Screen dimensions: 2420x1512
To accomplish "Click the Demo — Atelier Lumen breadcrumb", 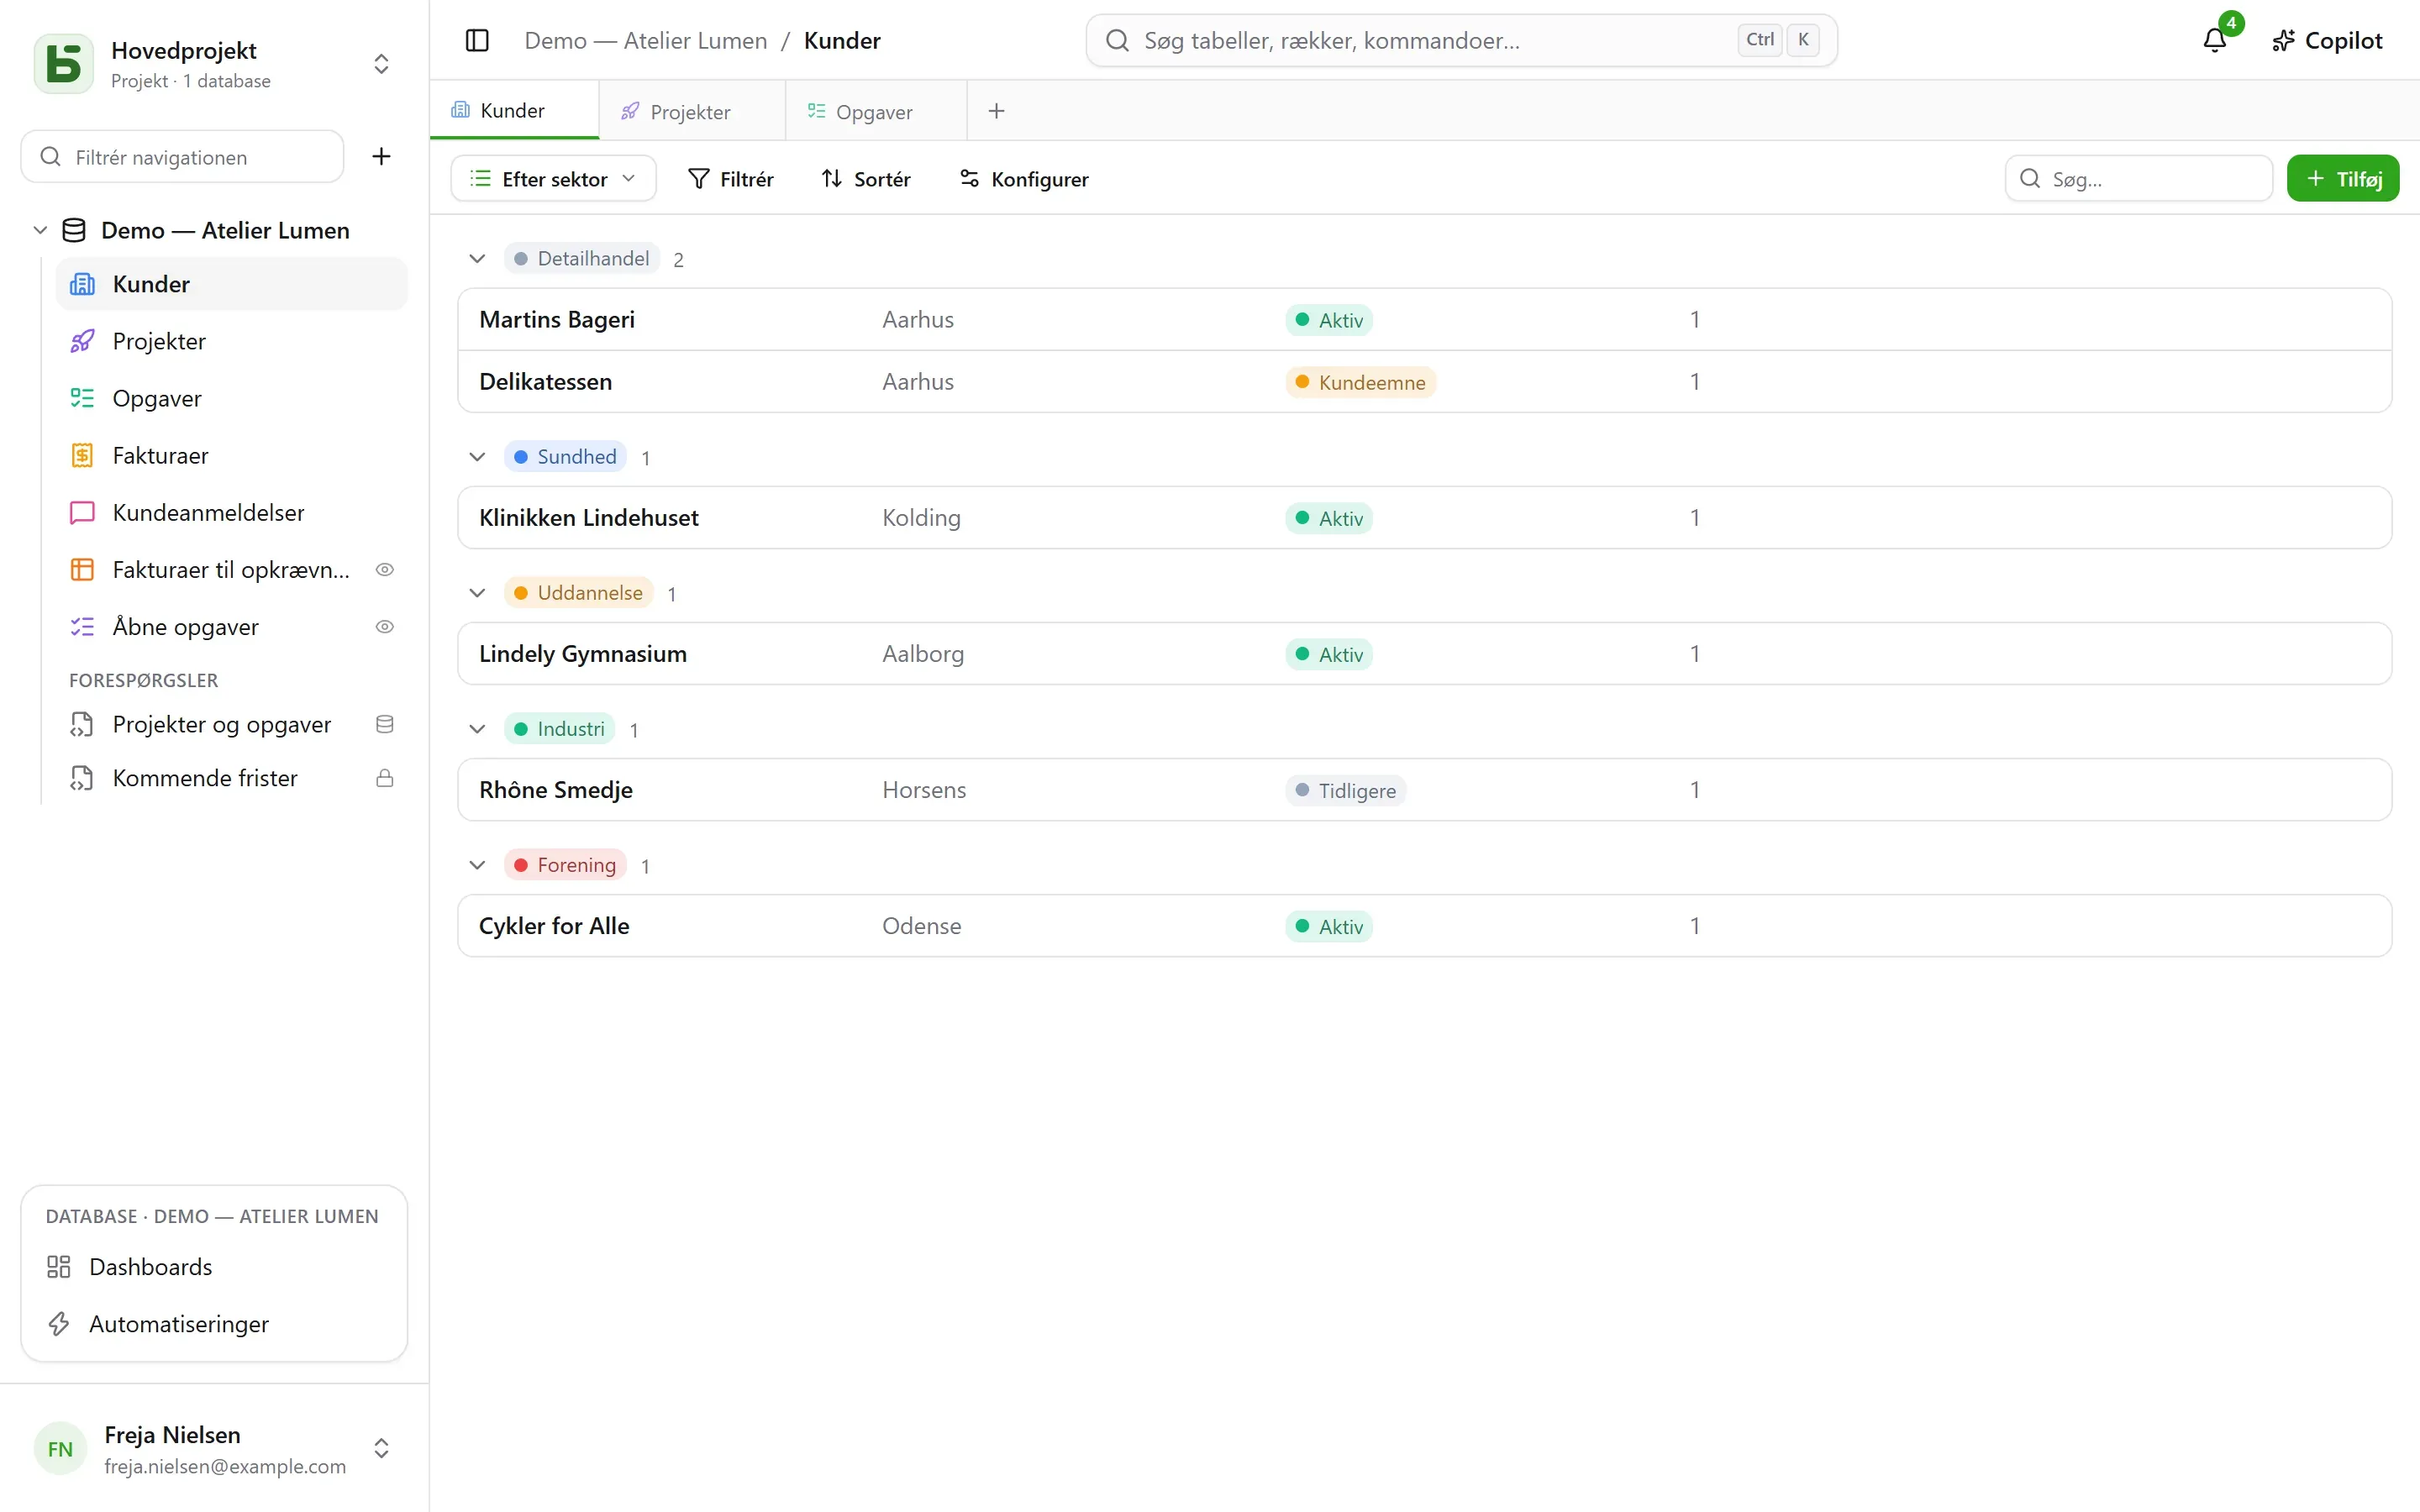I will click(x=646, y=40).
